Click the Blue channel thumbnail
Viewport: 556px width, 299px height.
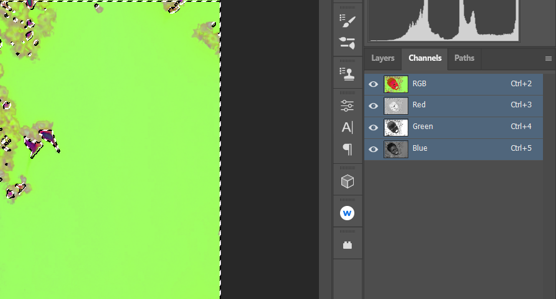tap(396, 149)
